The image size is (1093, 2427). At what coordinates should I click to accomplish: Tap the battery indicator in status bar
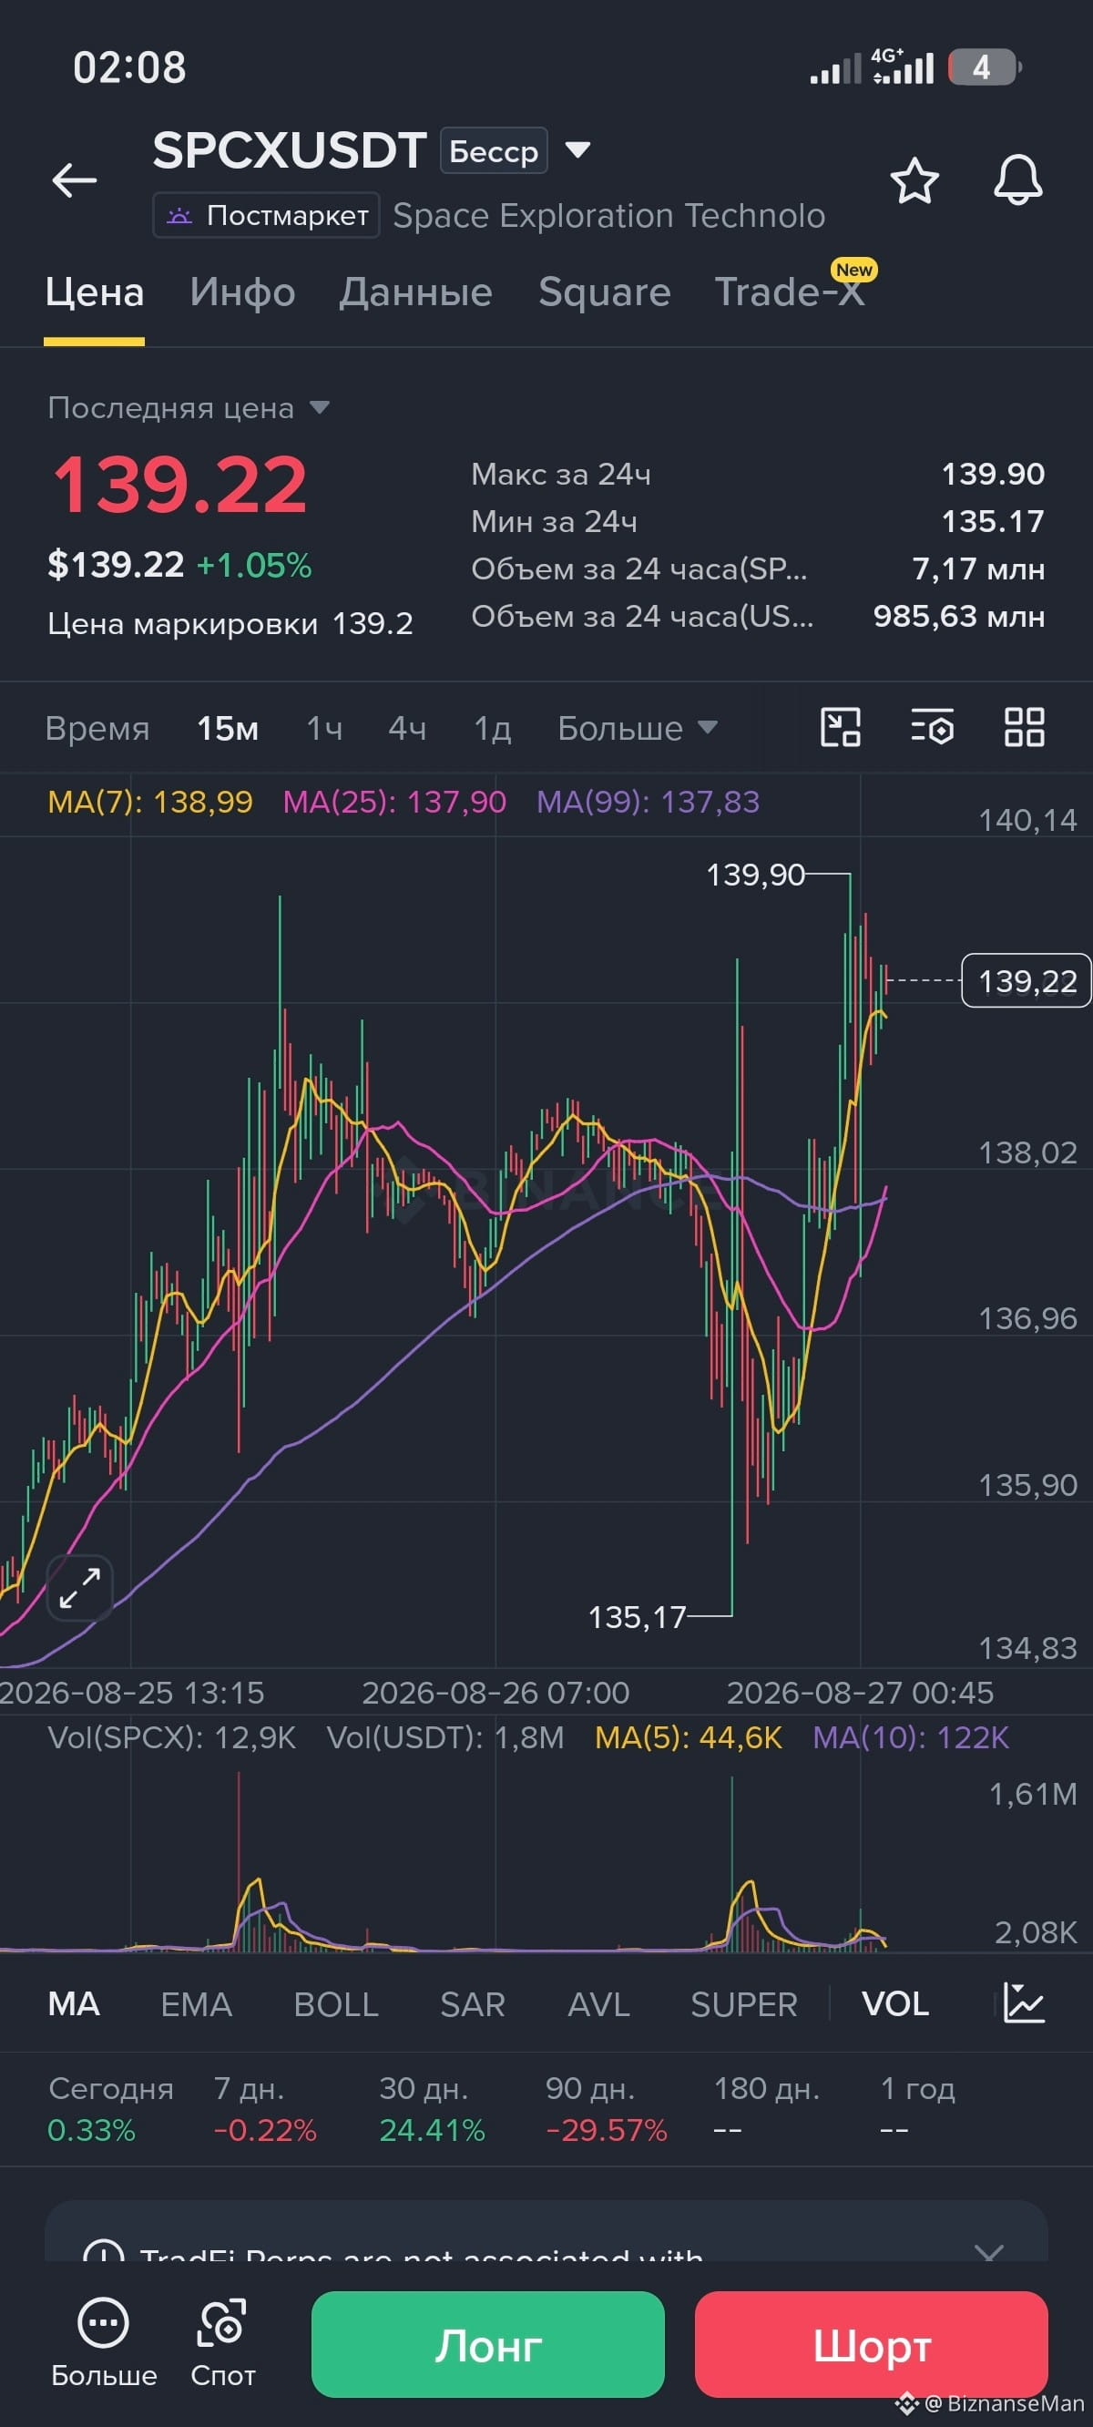[985, 67]
